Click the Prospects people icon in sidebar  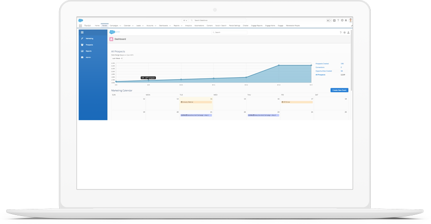click(x=82, y=45)
